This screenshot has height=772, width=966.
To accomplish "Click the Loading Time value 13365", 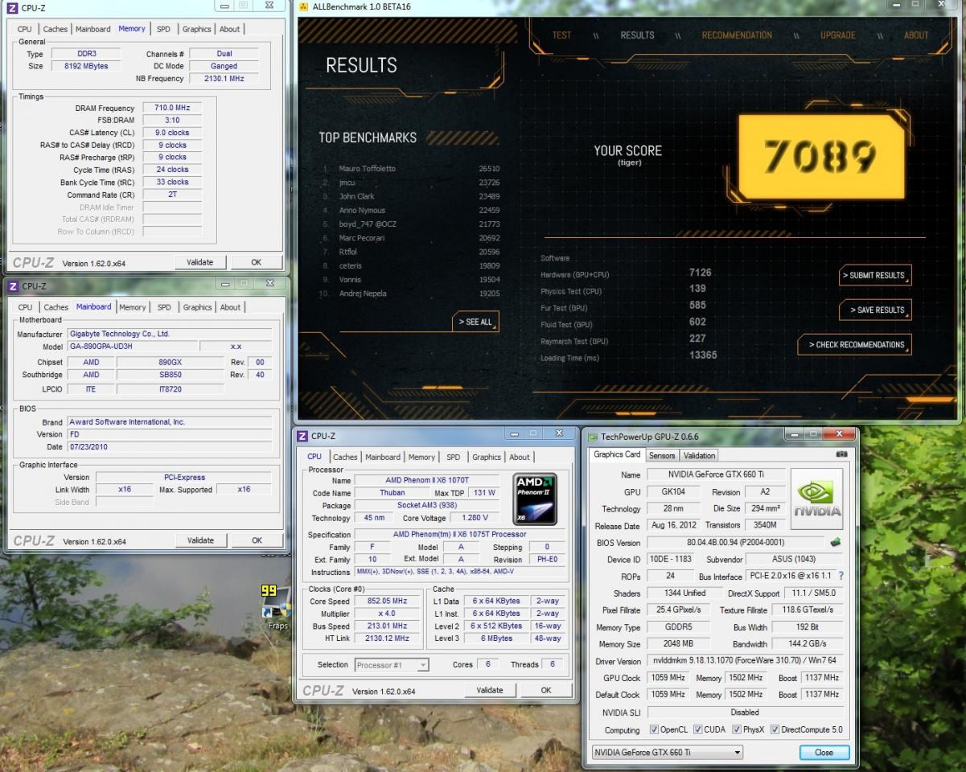I will 703,355.
